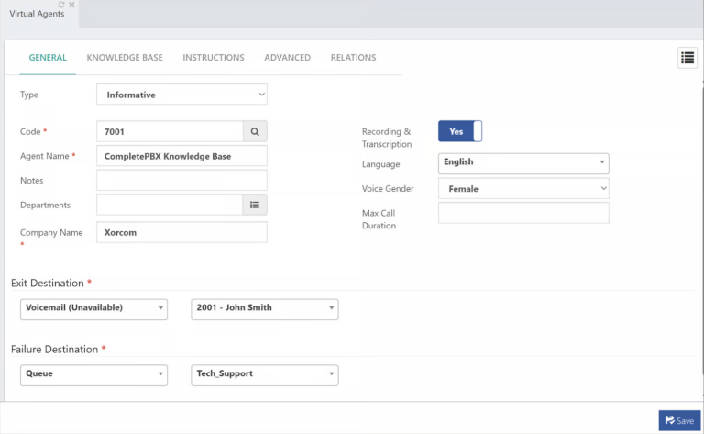Expand the Language dropdown set to English

[x=522, y=162]
